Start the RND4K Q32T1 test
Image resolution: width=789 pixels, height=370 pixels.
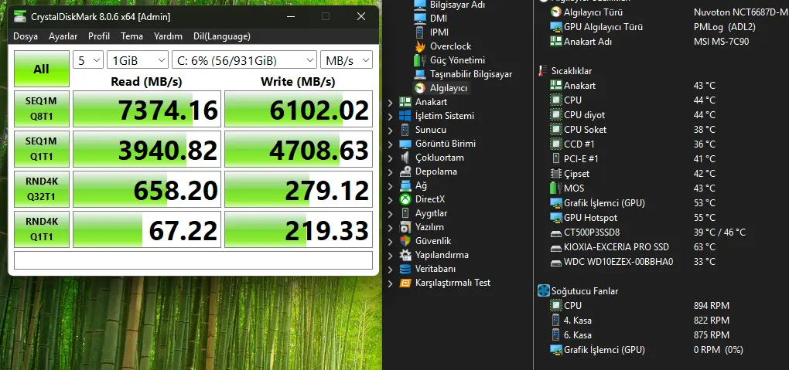tap(41, 189)
